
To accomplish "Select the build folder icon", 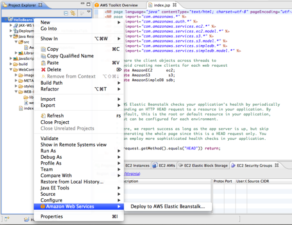I will click(x=16, y=64).
